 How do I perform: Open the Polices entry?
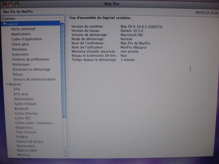click(x=18, y=74)
